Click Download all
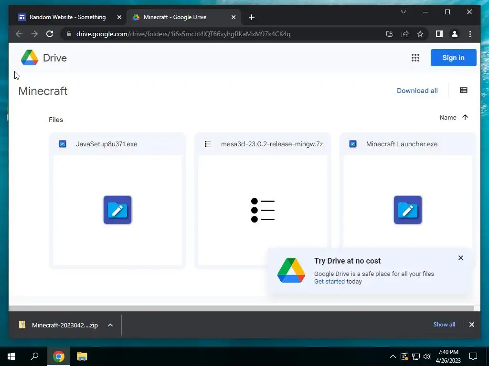The width and height of the screenshot is (489, 366). [417, 91]
